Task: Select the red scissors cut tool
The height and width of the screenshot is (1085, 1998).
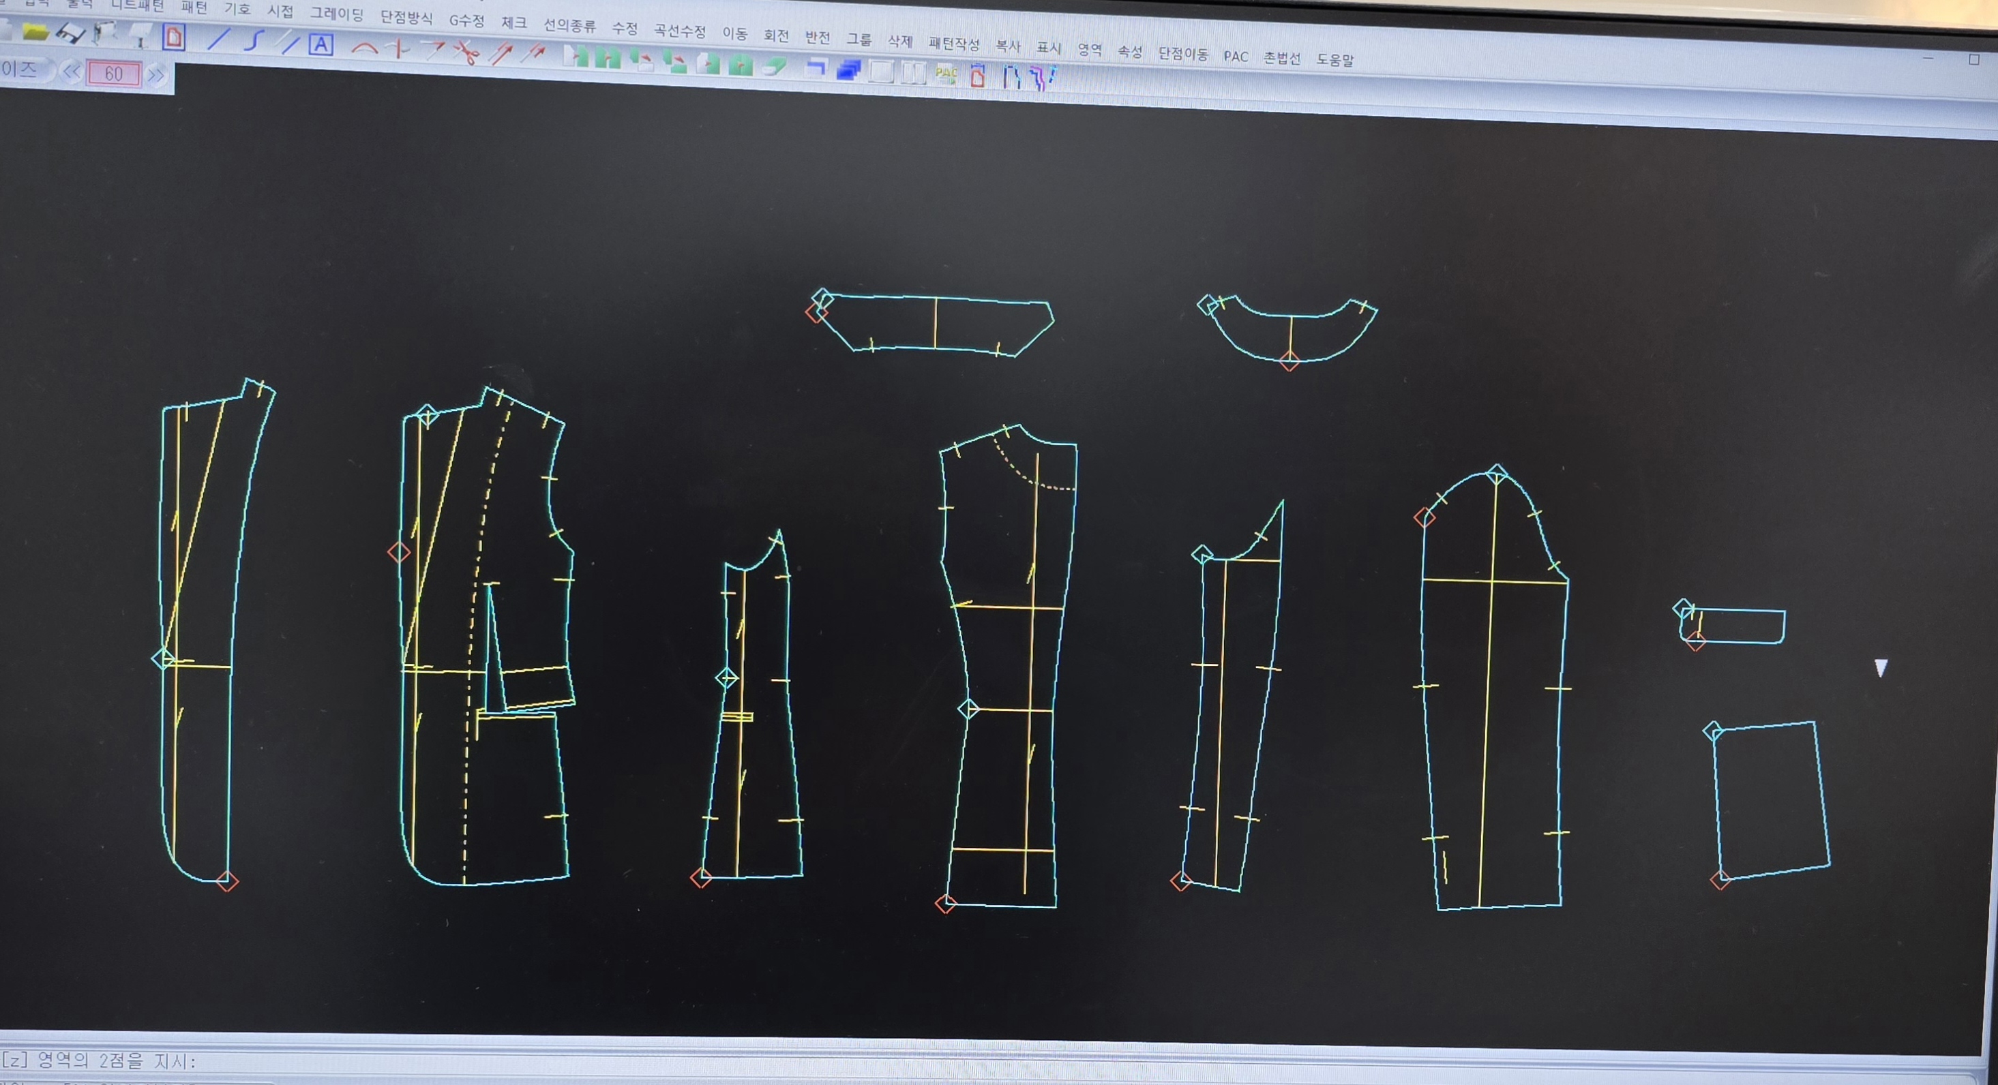Action: pyautogui.click(x=466, y=52)
